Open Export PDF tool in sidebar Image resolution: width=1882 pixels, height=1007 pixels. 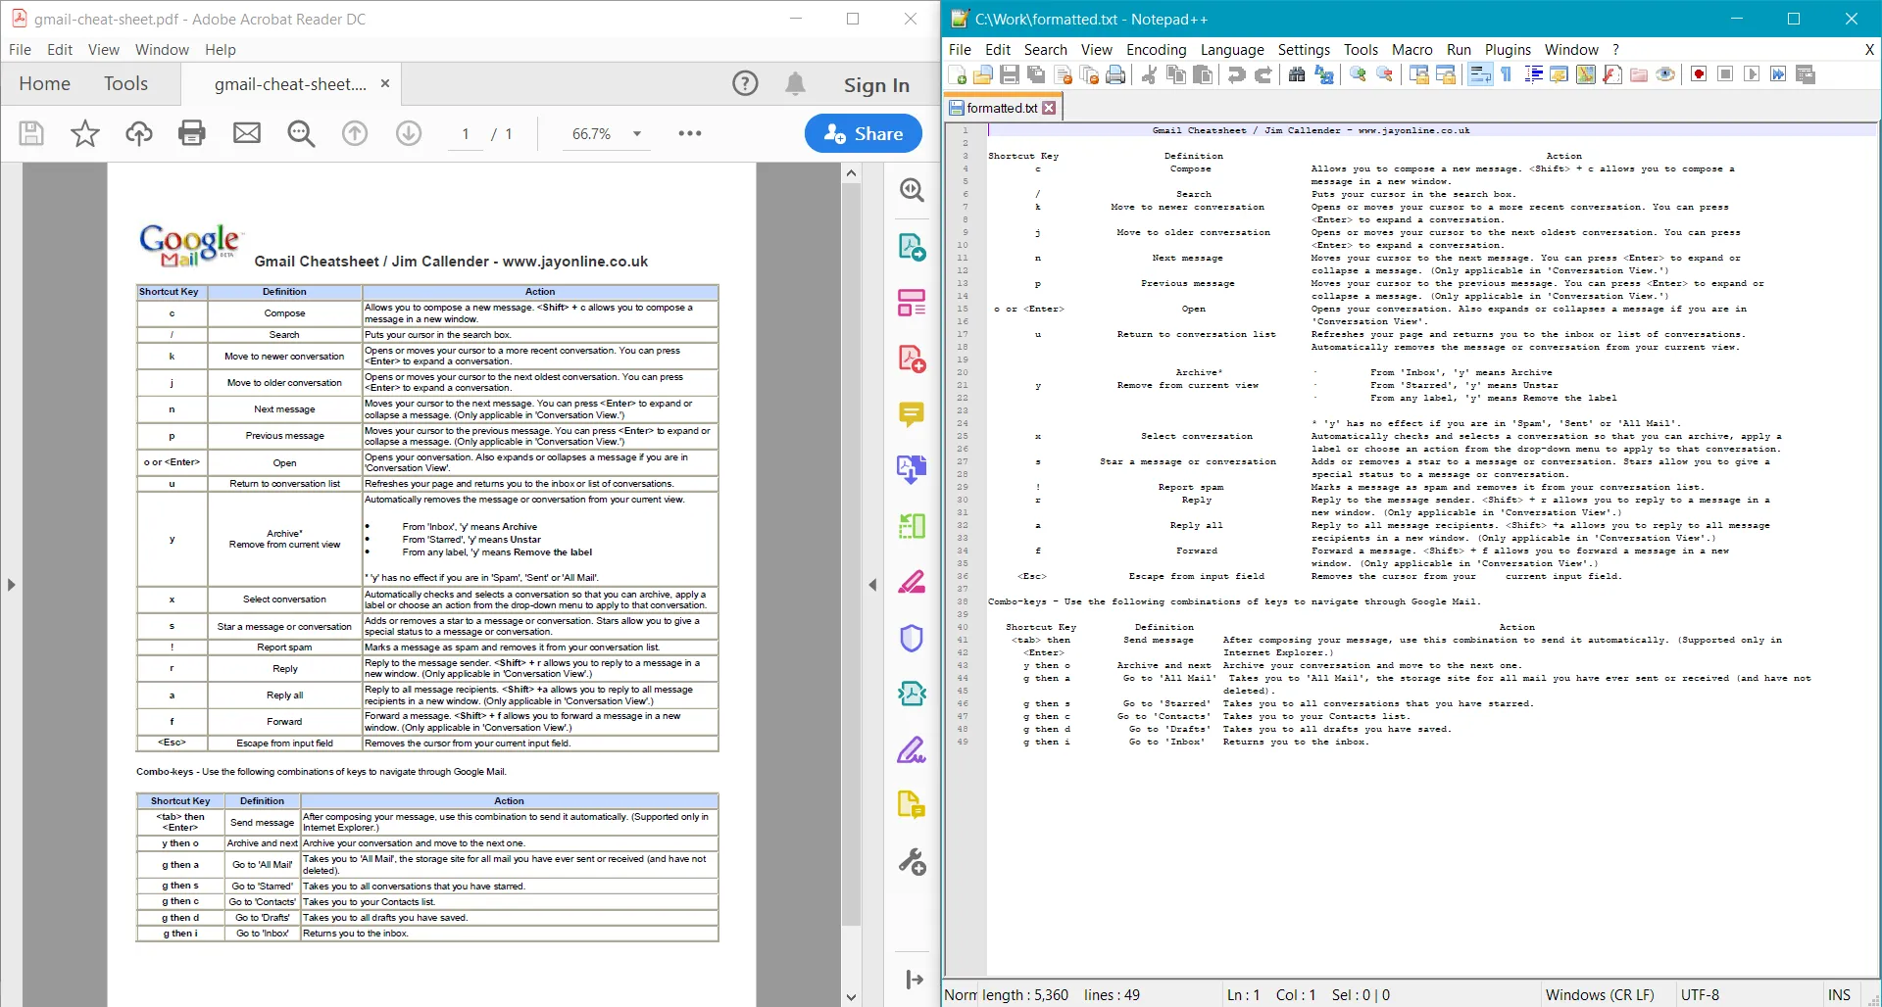(912, 247)
